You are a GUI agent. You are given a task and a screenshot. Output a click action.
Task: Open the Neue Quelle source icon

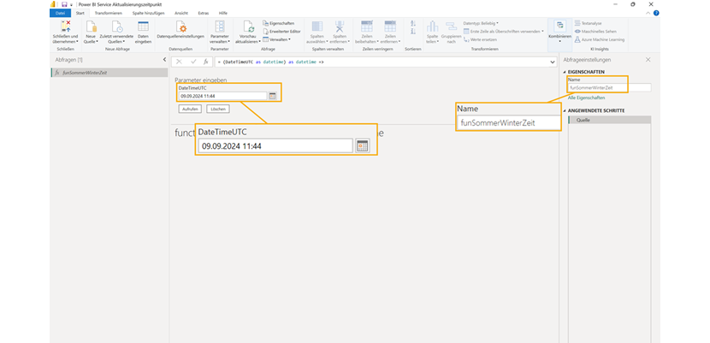pos(91,27)
